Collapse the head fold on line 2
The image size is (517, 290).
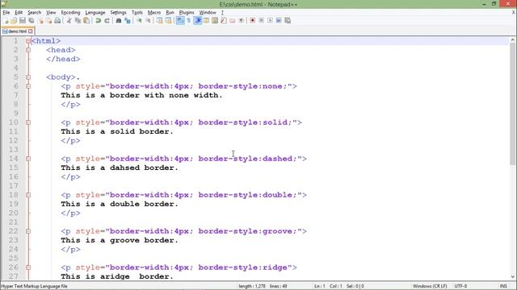click(x=28, y=50)
